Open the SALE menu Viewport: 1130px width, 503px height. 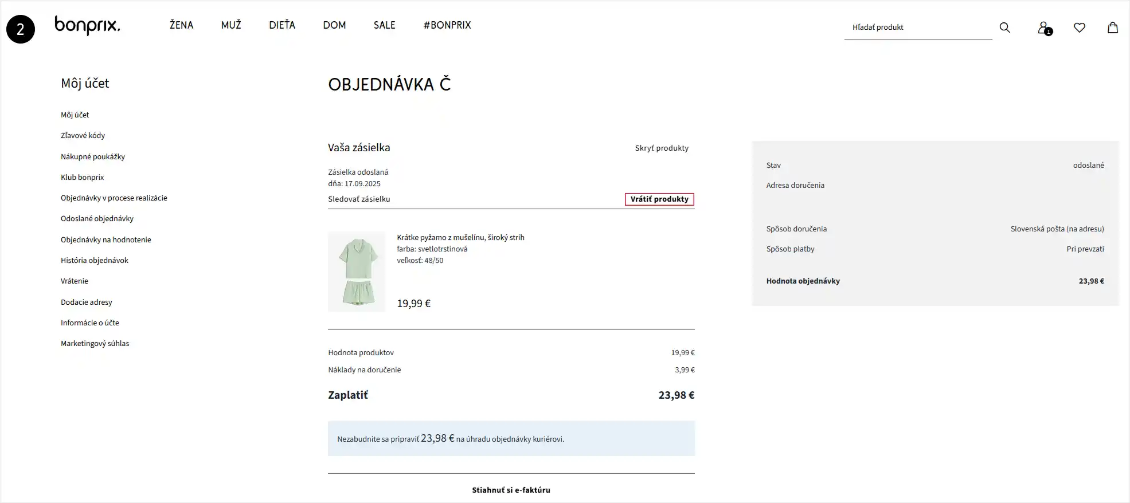click(x=384, y=25)
